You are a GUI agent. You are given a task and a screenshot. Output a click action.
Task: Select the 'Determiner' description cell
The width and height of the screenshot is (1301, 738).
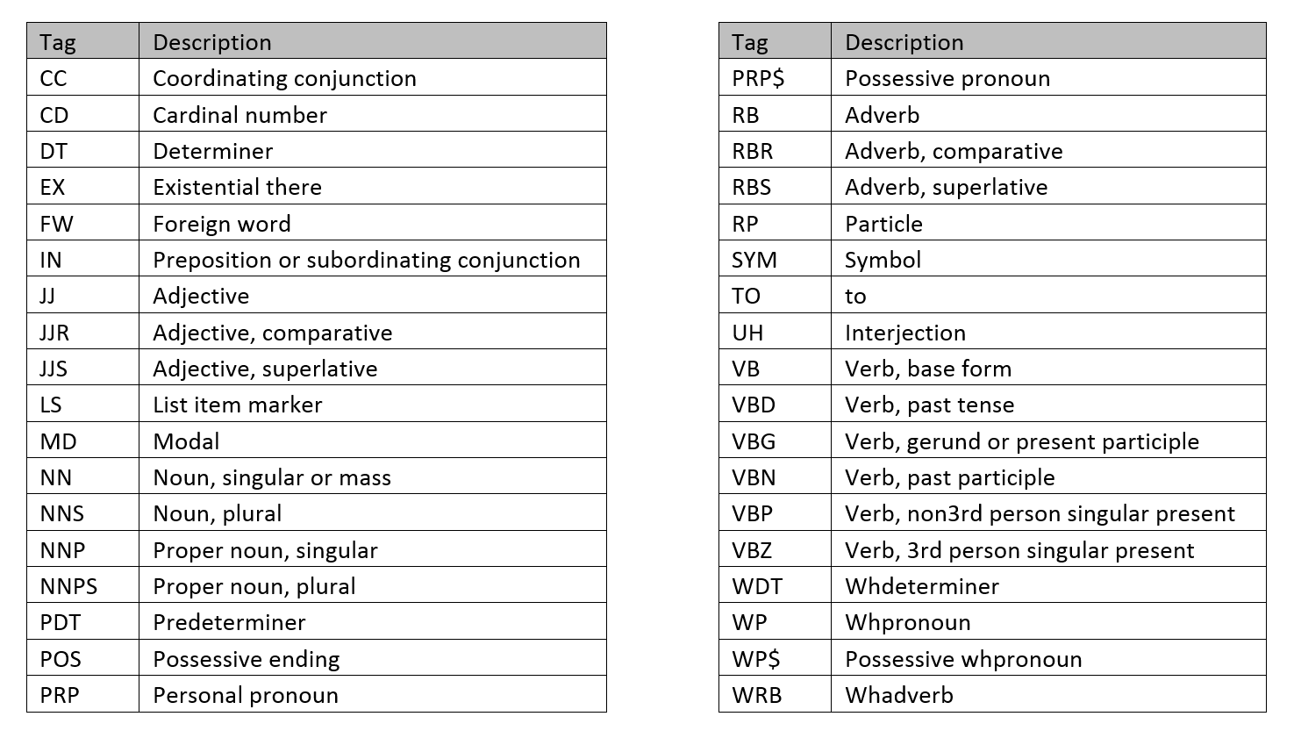[212, 151]
